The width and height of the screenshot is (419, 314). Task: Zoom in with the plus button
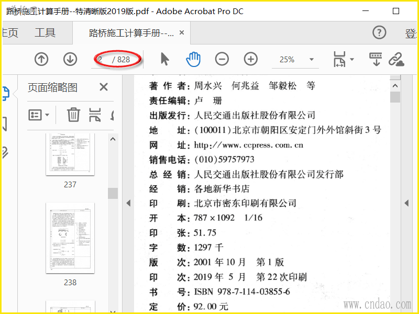coord(251,59)
